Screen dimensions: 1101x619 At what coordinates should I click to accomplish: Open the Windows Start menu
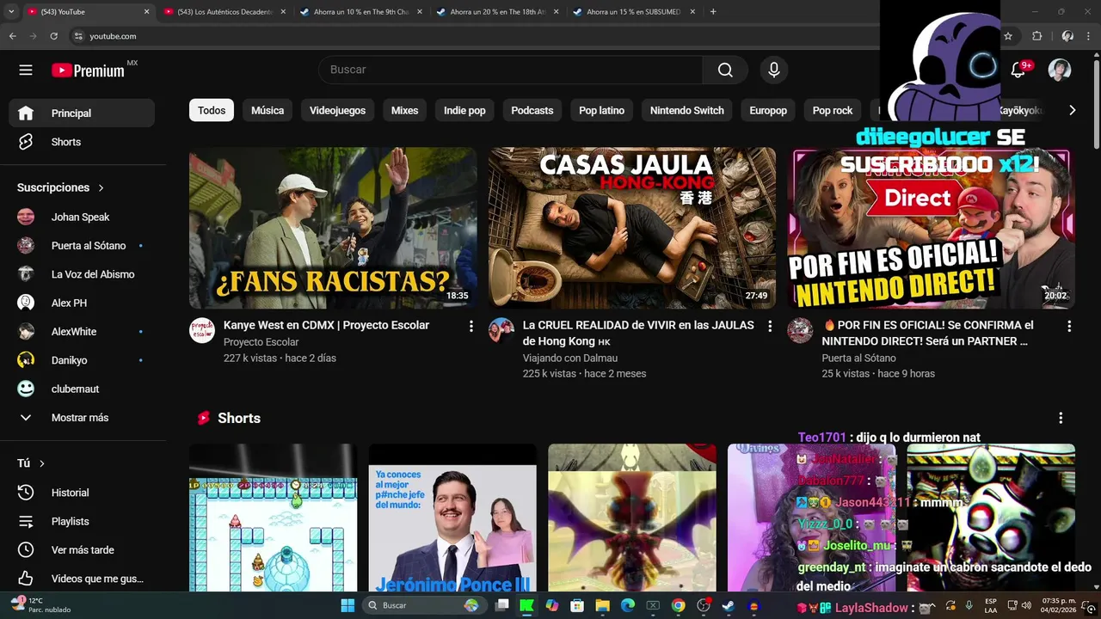click(348, 605)
